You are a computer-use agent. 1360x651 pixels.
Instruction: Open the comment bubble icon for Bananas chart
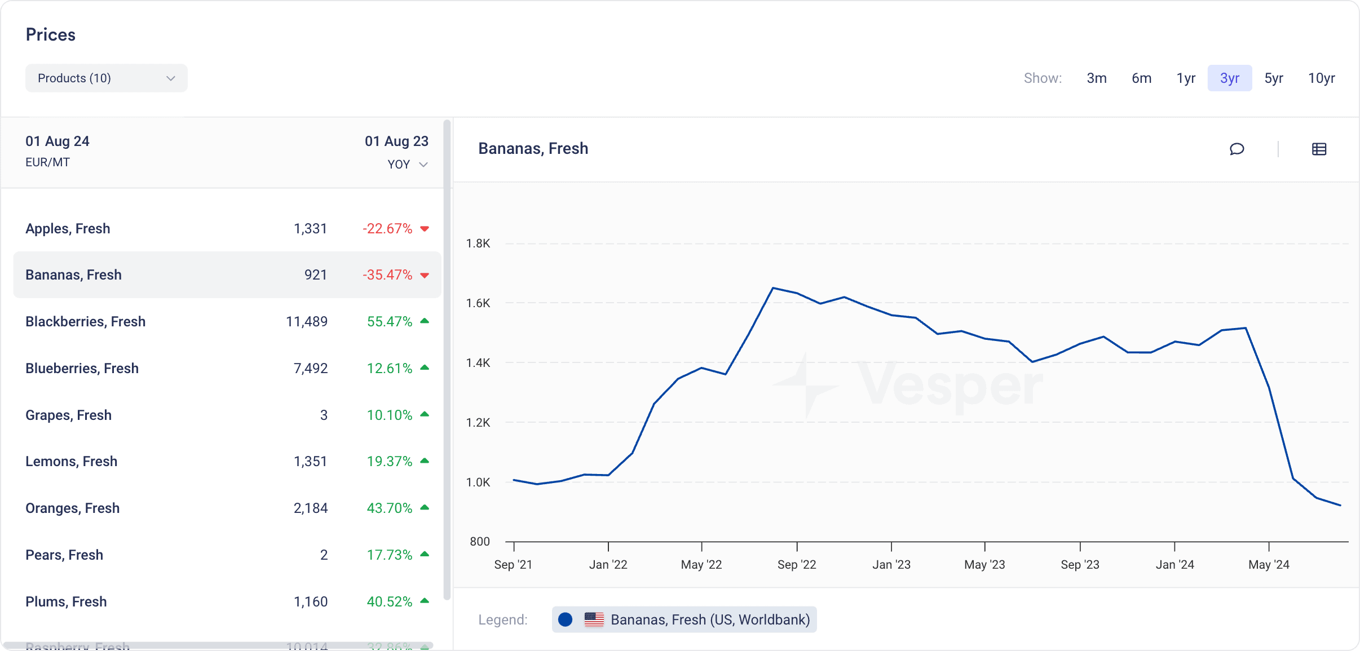(x=1237, y=149)
